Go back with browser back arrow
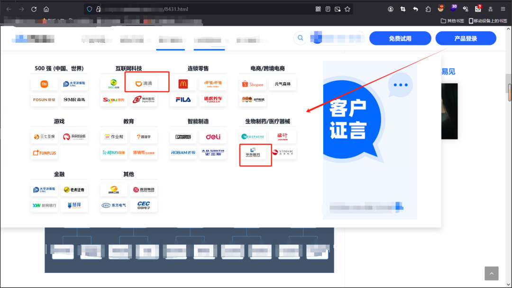Screen dimensions: 512x288 click(x=9, y=9)
